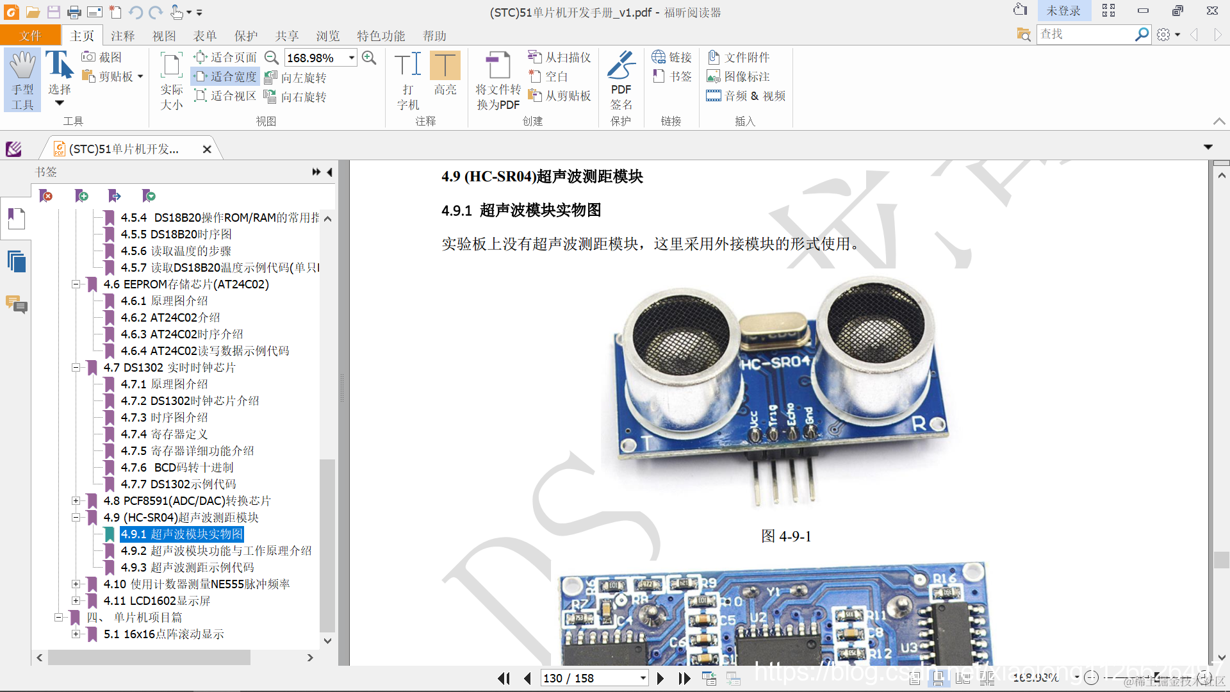Toggle Fit Page view mode

point(225,58)
